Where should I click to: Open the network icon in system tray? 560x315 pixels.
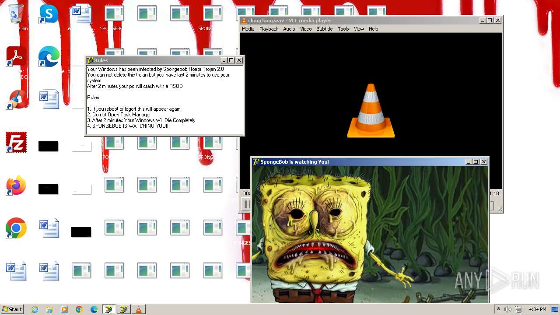518,309
